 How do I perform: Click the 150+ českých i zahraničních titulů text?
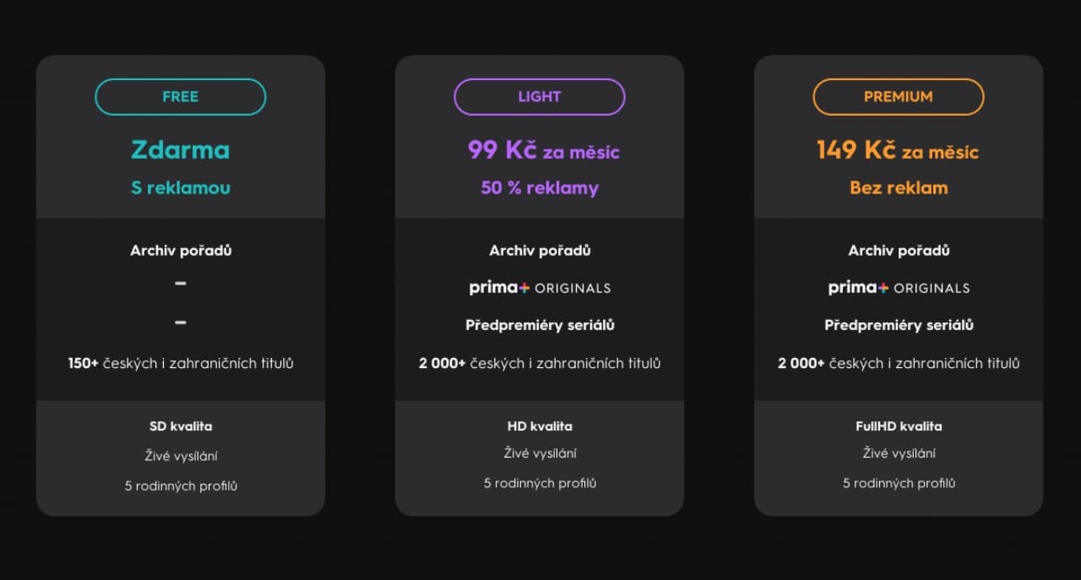tap(181, 364)
